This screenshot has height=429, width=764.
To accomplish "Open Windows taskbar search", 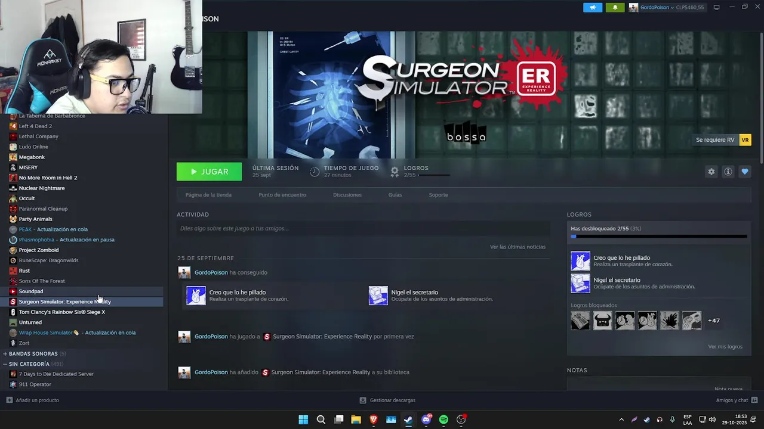I will (321, 419).
